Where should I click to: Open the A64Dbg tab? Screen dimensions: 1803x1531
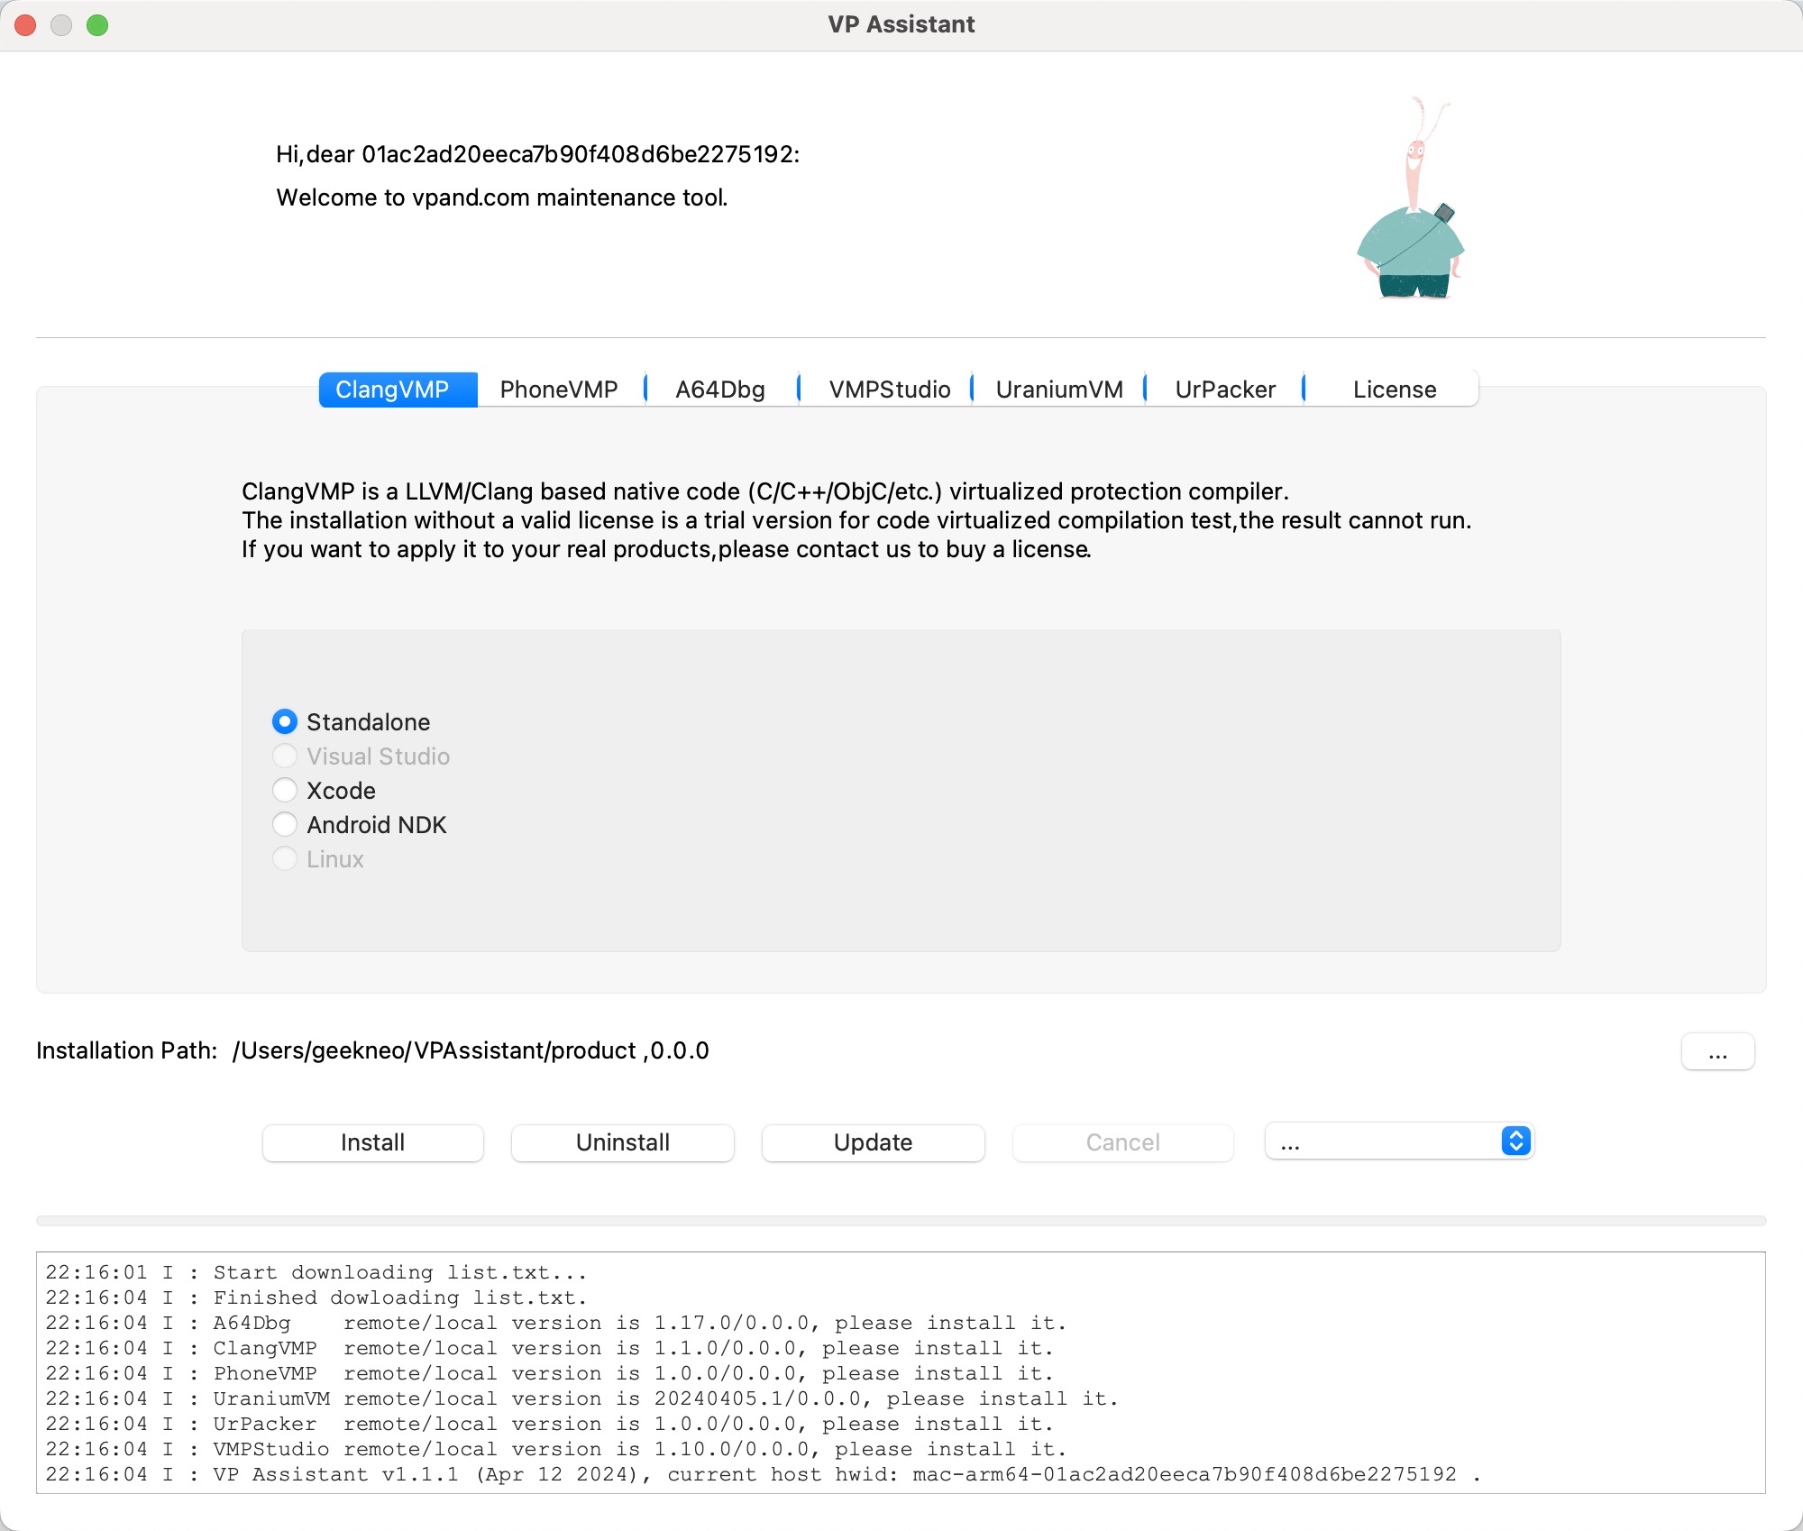pos(720,390)
